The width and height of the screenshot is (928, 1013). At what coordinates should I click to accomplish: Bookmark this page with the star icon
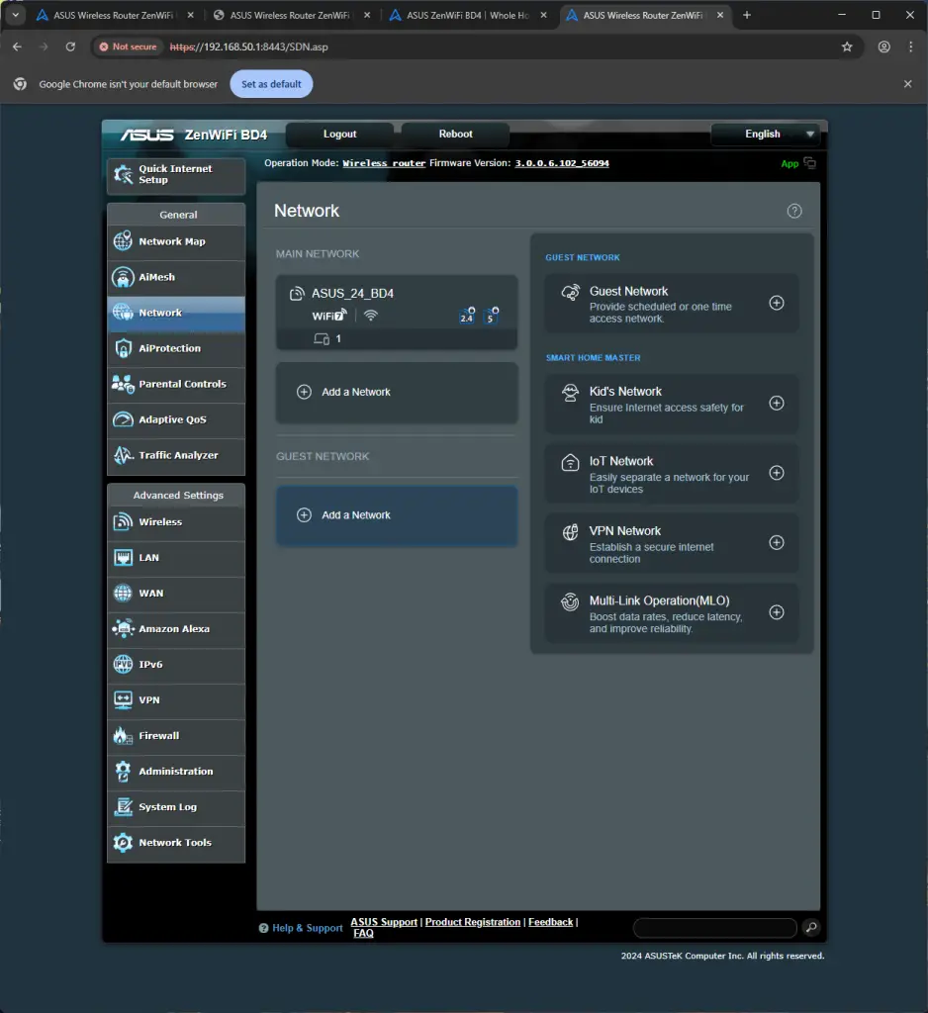coord(847,46)
